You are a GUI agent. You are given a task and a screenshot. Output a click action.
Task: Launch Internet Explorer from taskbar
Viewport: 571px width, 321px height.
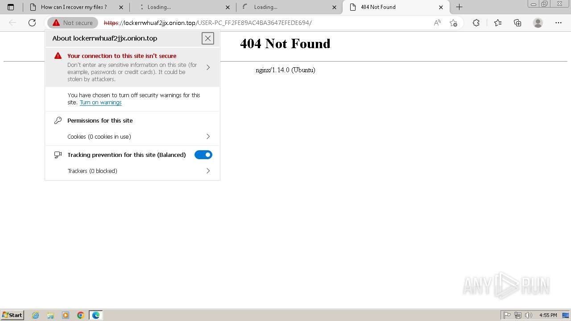36,315
